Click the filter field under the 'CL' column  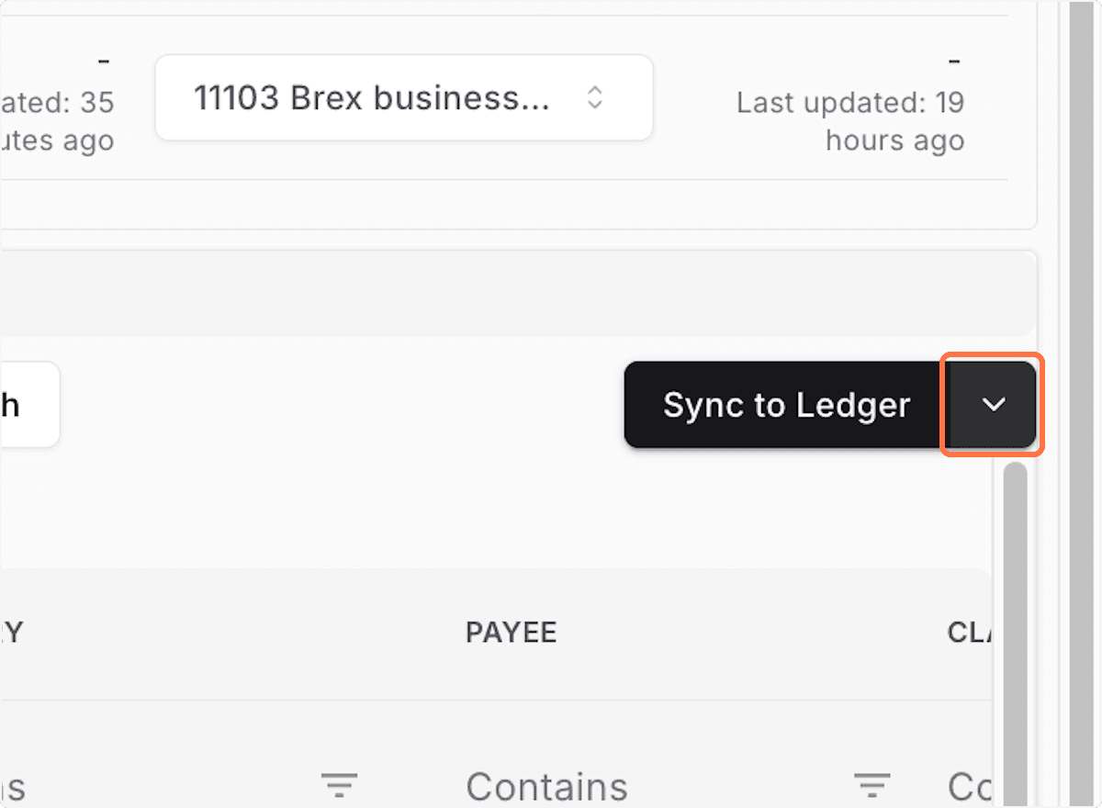[969, 787]
